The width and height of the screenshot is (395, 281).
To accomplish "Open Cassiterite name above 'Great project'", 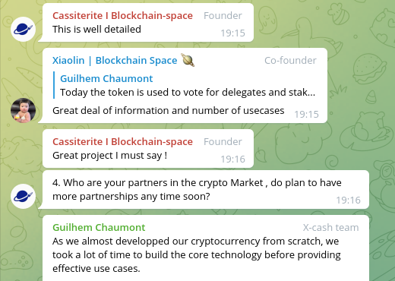I will coord(122,142).
